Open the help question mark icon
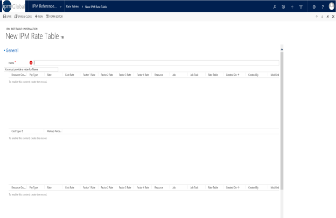 323,7
